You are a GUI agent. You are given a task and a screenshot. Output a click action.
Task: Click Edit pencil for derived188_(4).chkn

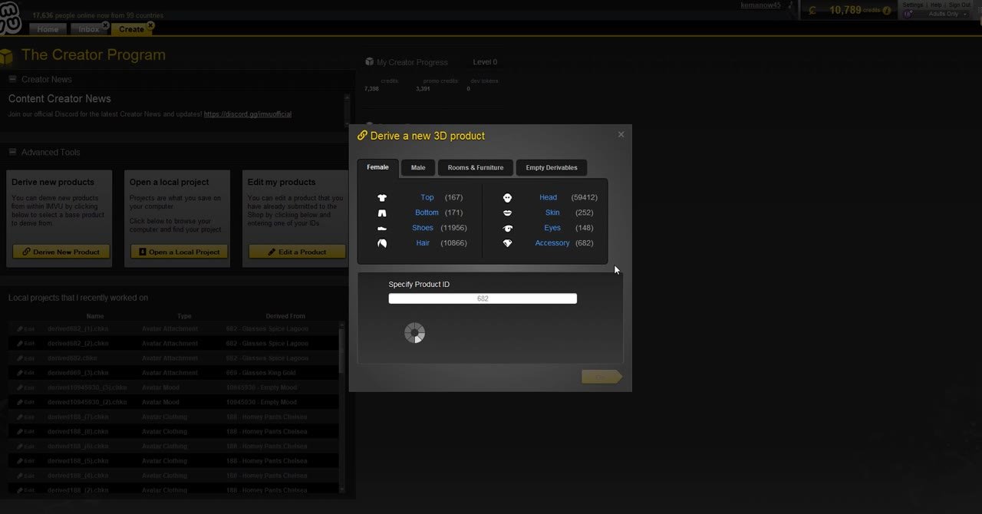coord(26,476)
